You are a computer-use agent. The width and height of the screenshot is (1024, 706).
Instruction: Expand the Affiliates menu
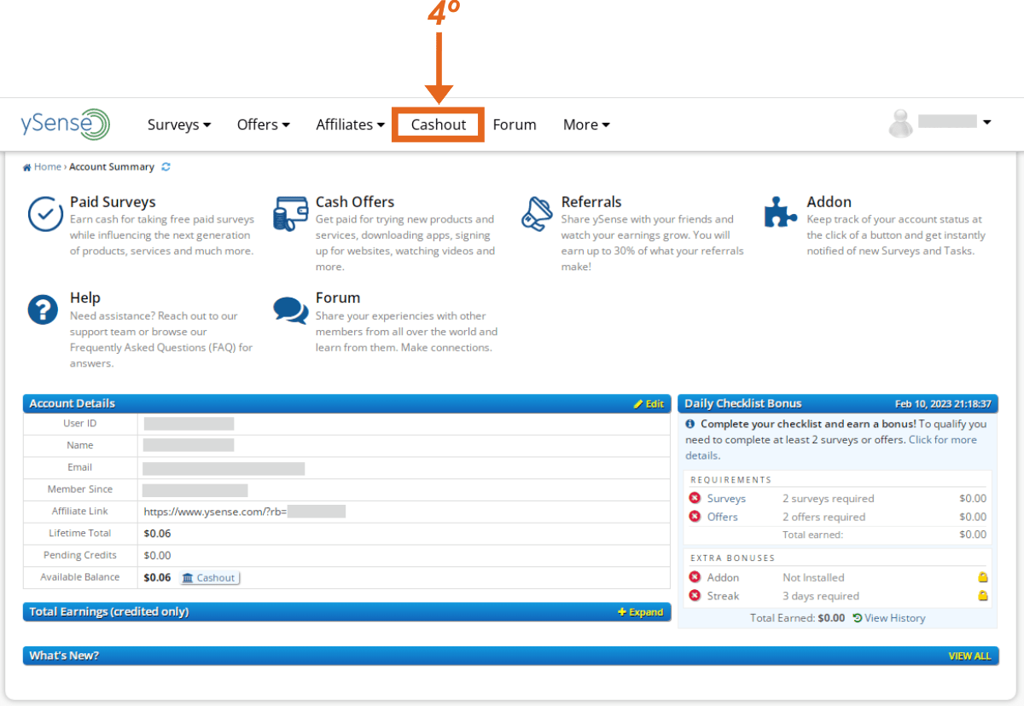pyautogui.click(x=350, y=124)
